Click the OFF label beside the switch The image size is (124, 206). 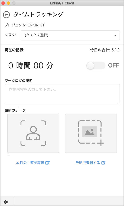click(x=114, y=65)
